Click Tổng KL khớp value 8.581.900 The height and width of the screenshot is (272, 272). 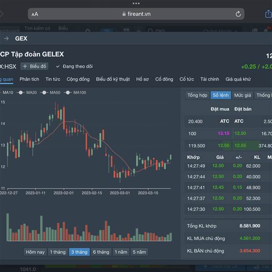click(x=250, y=226)
